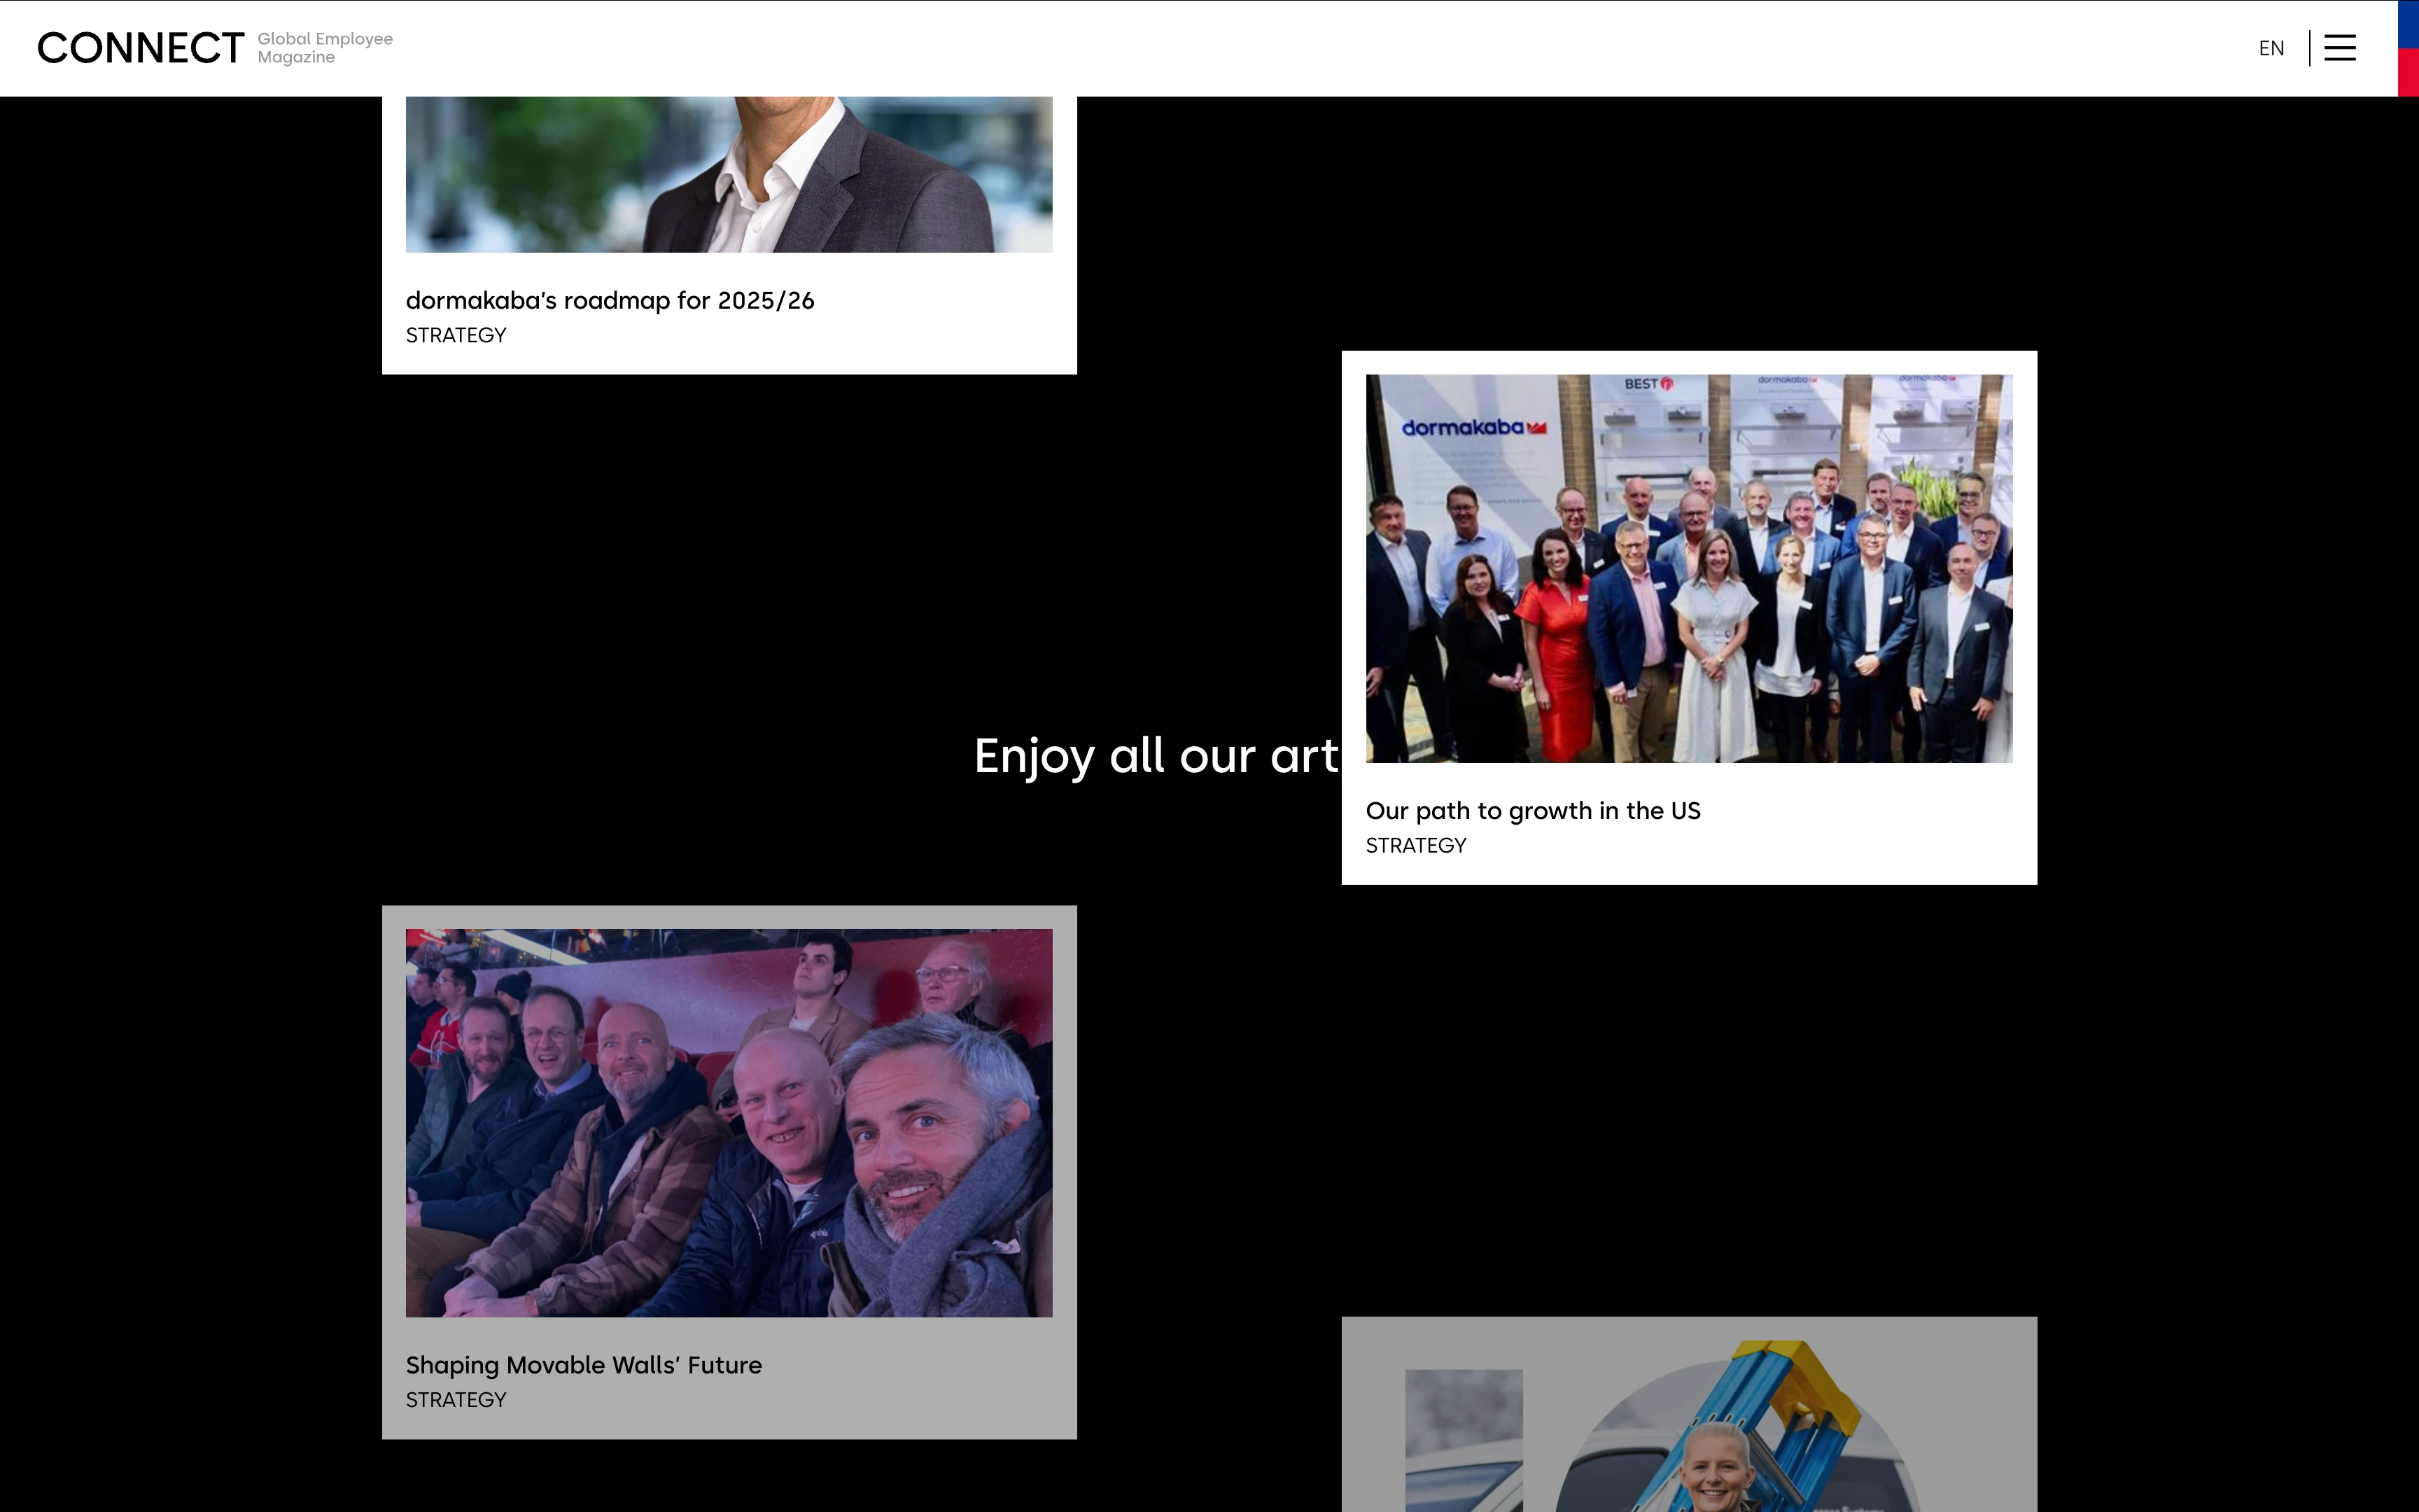Click the hockey arena selfie thumbnail
2419x1512 pixels.
coord(729,1122)
